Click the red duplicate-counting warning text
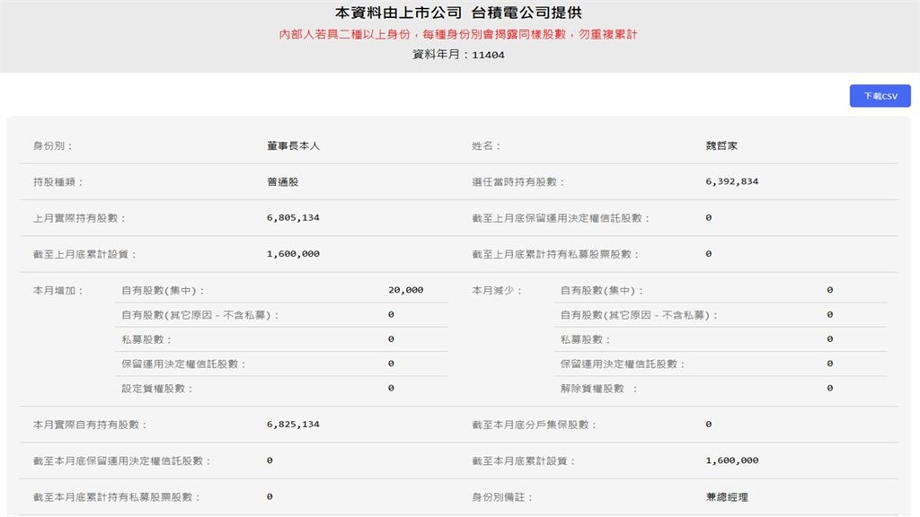This screenshot has height=517, width=920. [x=460, y=34]
